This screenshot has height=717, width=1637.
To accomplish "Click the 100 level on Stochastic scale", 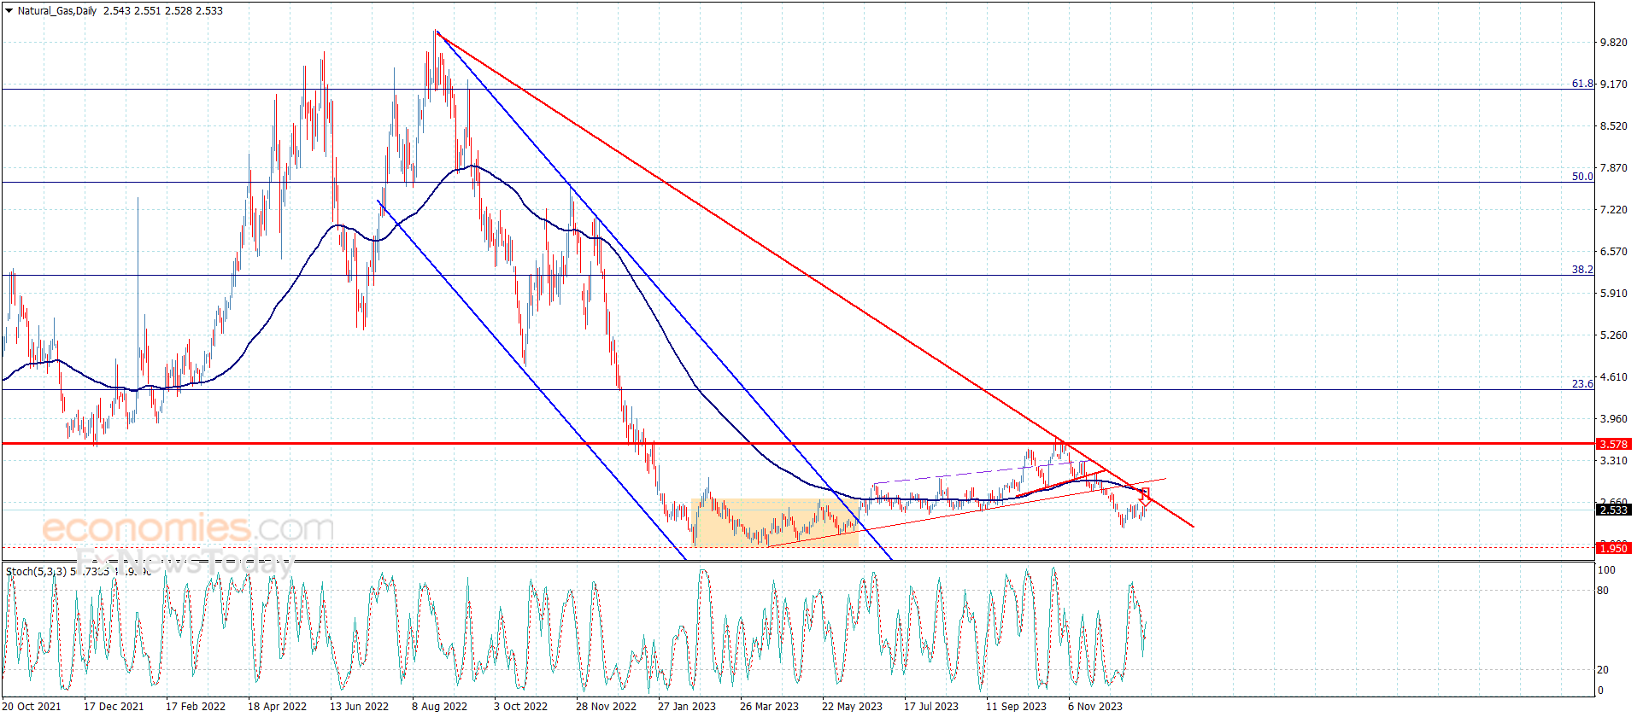I will pos(1606,570).
